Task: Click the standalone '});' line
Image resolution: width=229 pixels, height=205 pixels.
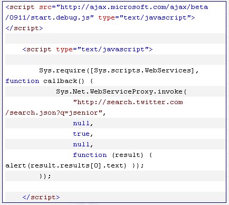Action: click(x=45, y=176)
